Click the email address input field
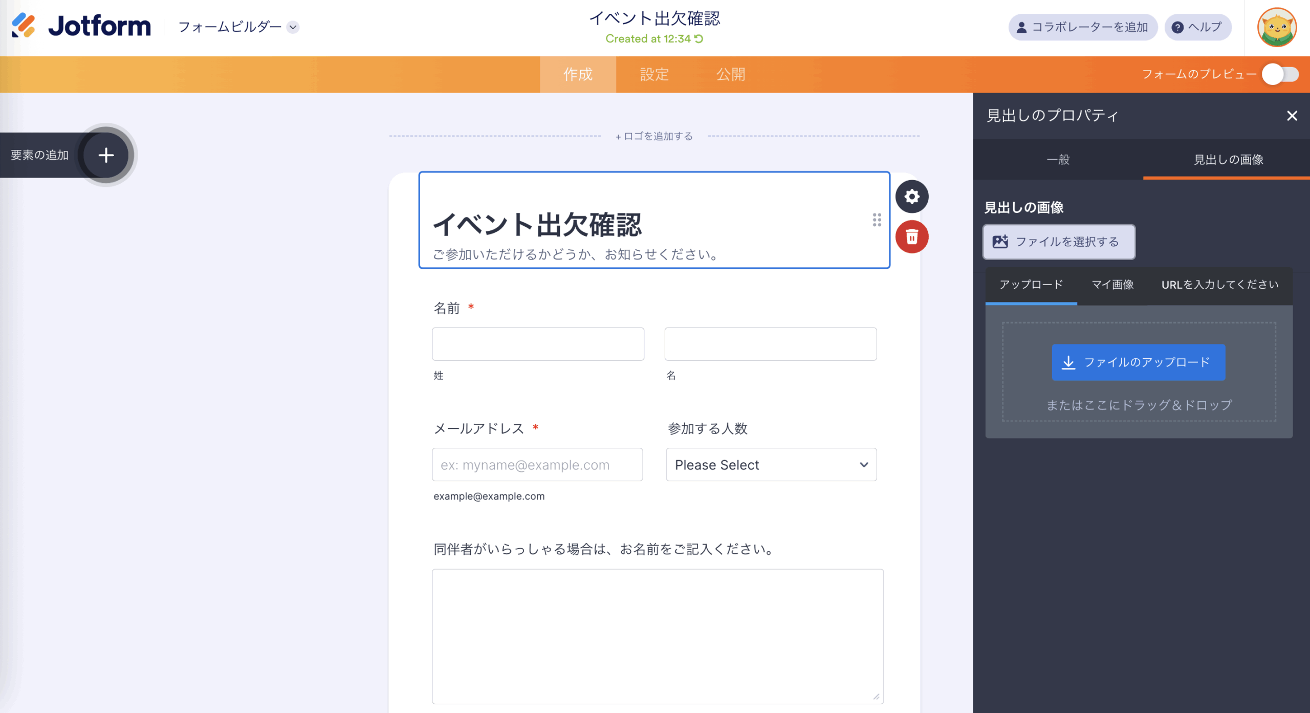Image resolution: width=1310 pixels, height=713 pixels. click(x=537, y=465)
